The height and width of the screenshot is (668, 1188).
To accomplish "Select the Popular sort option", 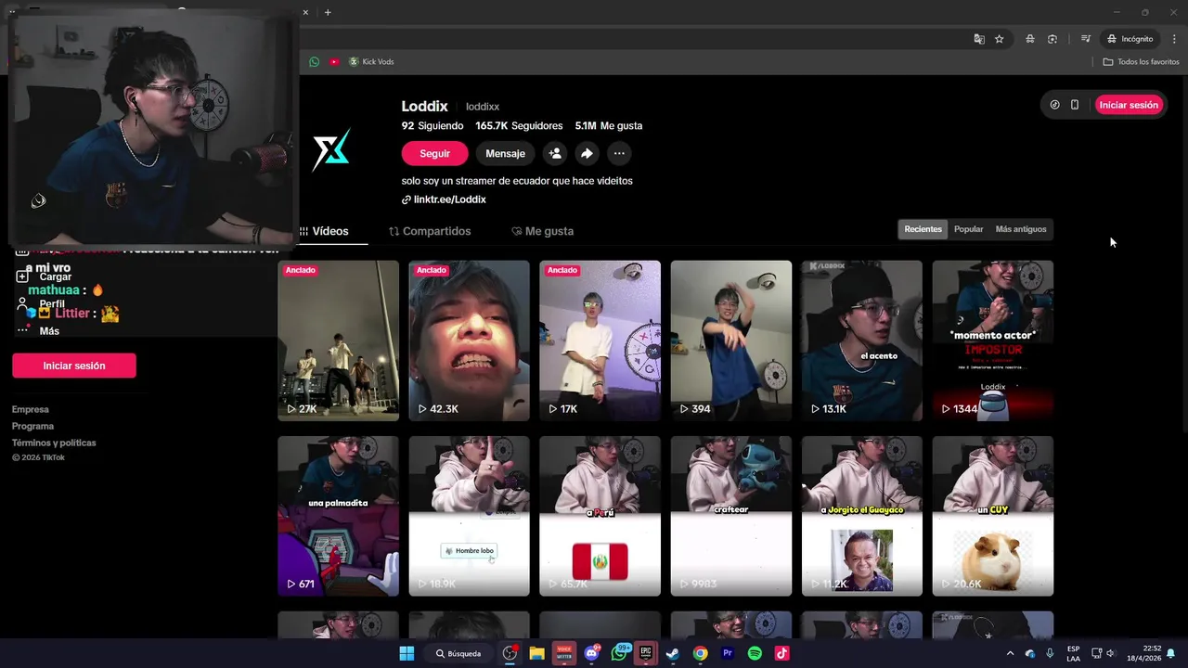I will click(968, 229).
